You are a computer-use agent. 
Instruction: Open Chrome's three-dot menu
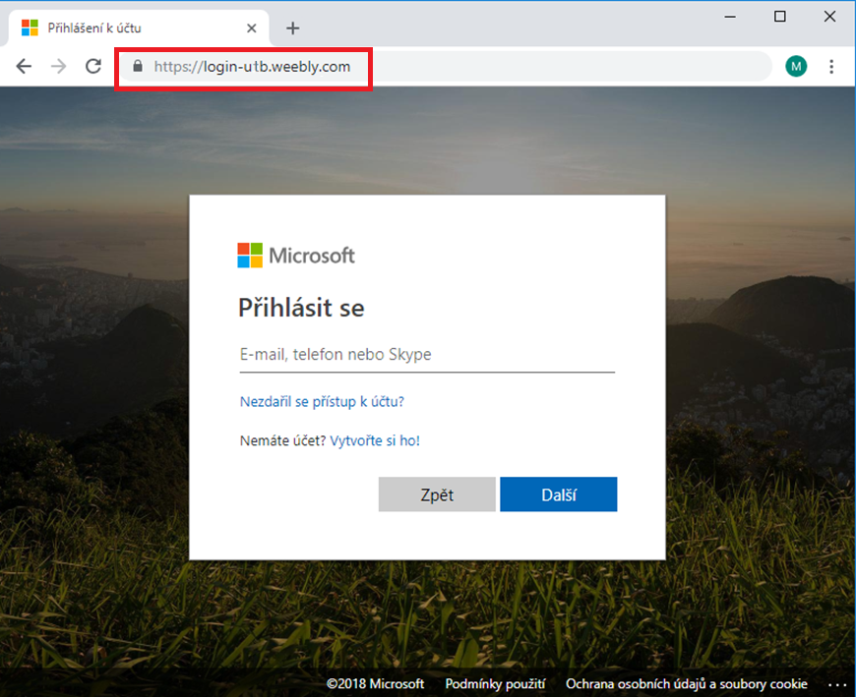(832, 67)
